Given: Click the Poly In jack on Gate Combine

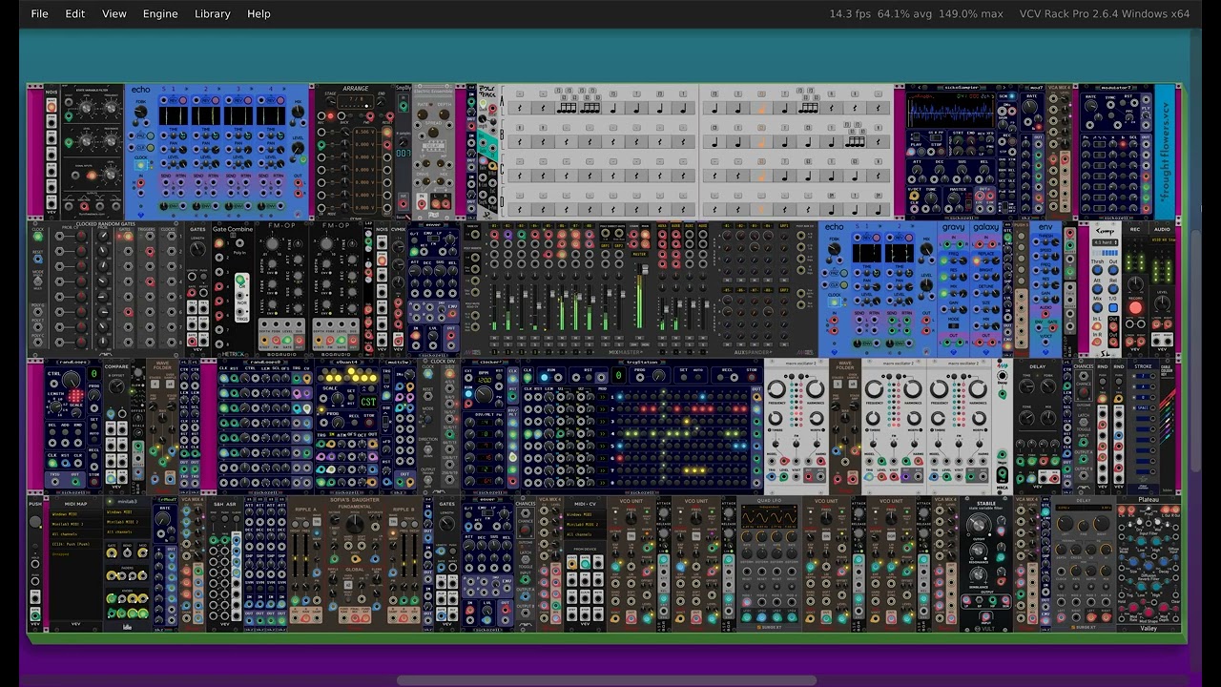Looking at the screenshot, I should pos(241,244).
